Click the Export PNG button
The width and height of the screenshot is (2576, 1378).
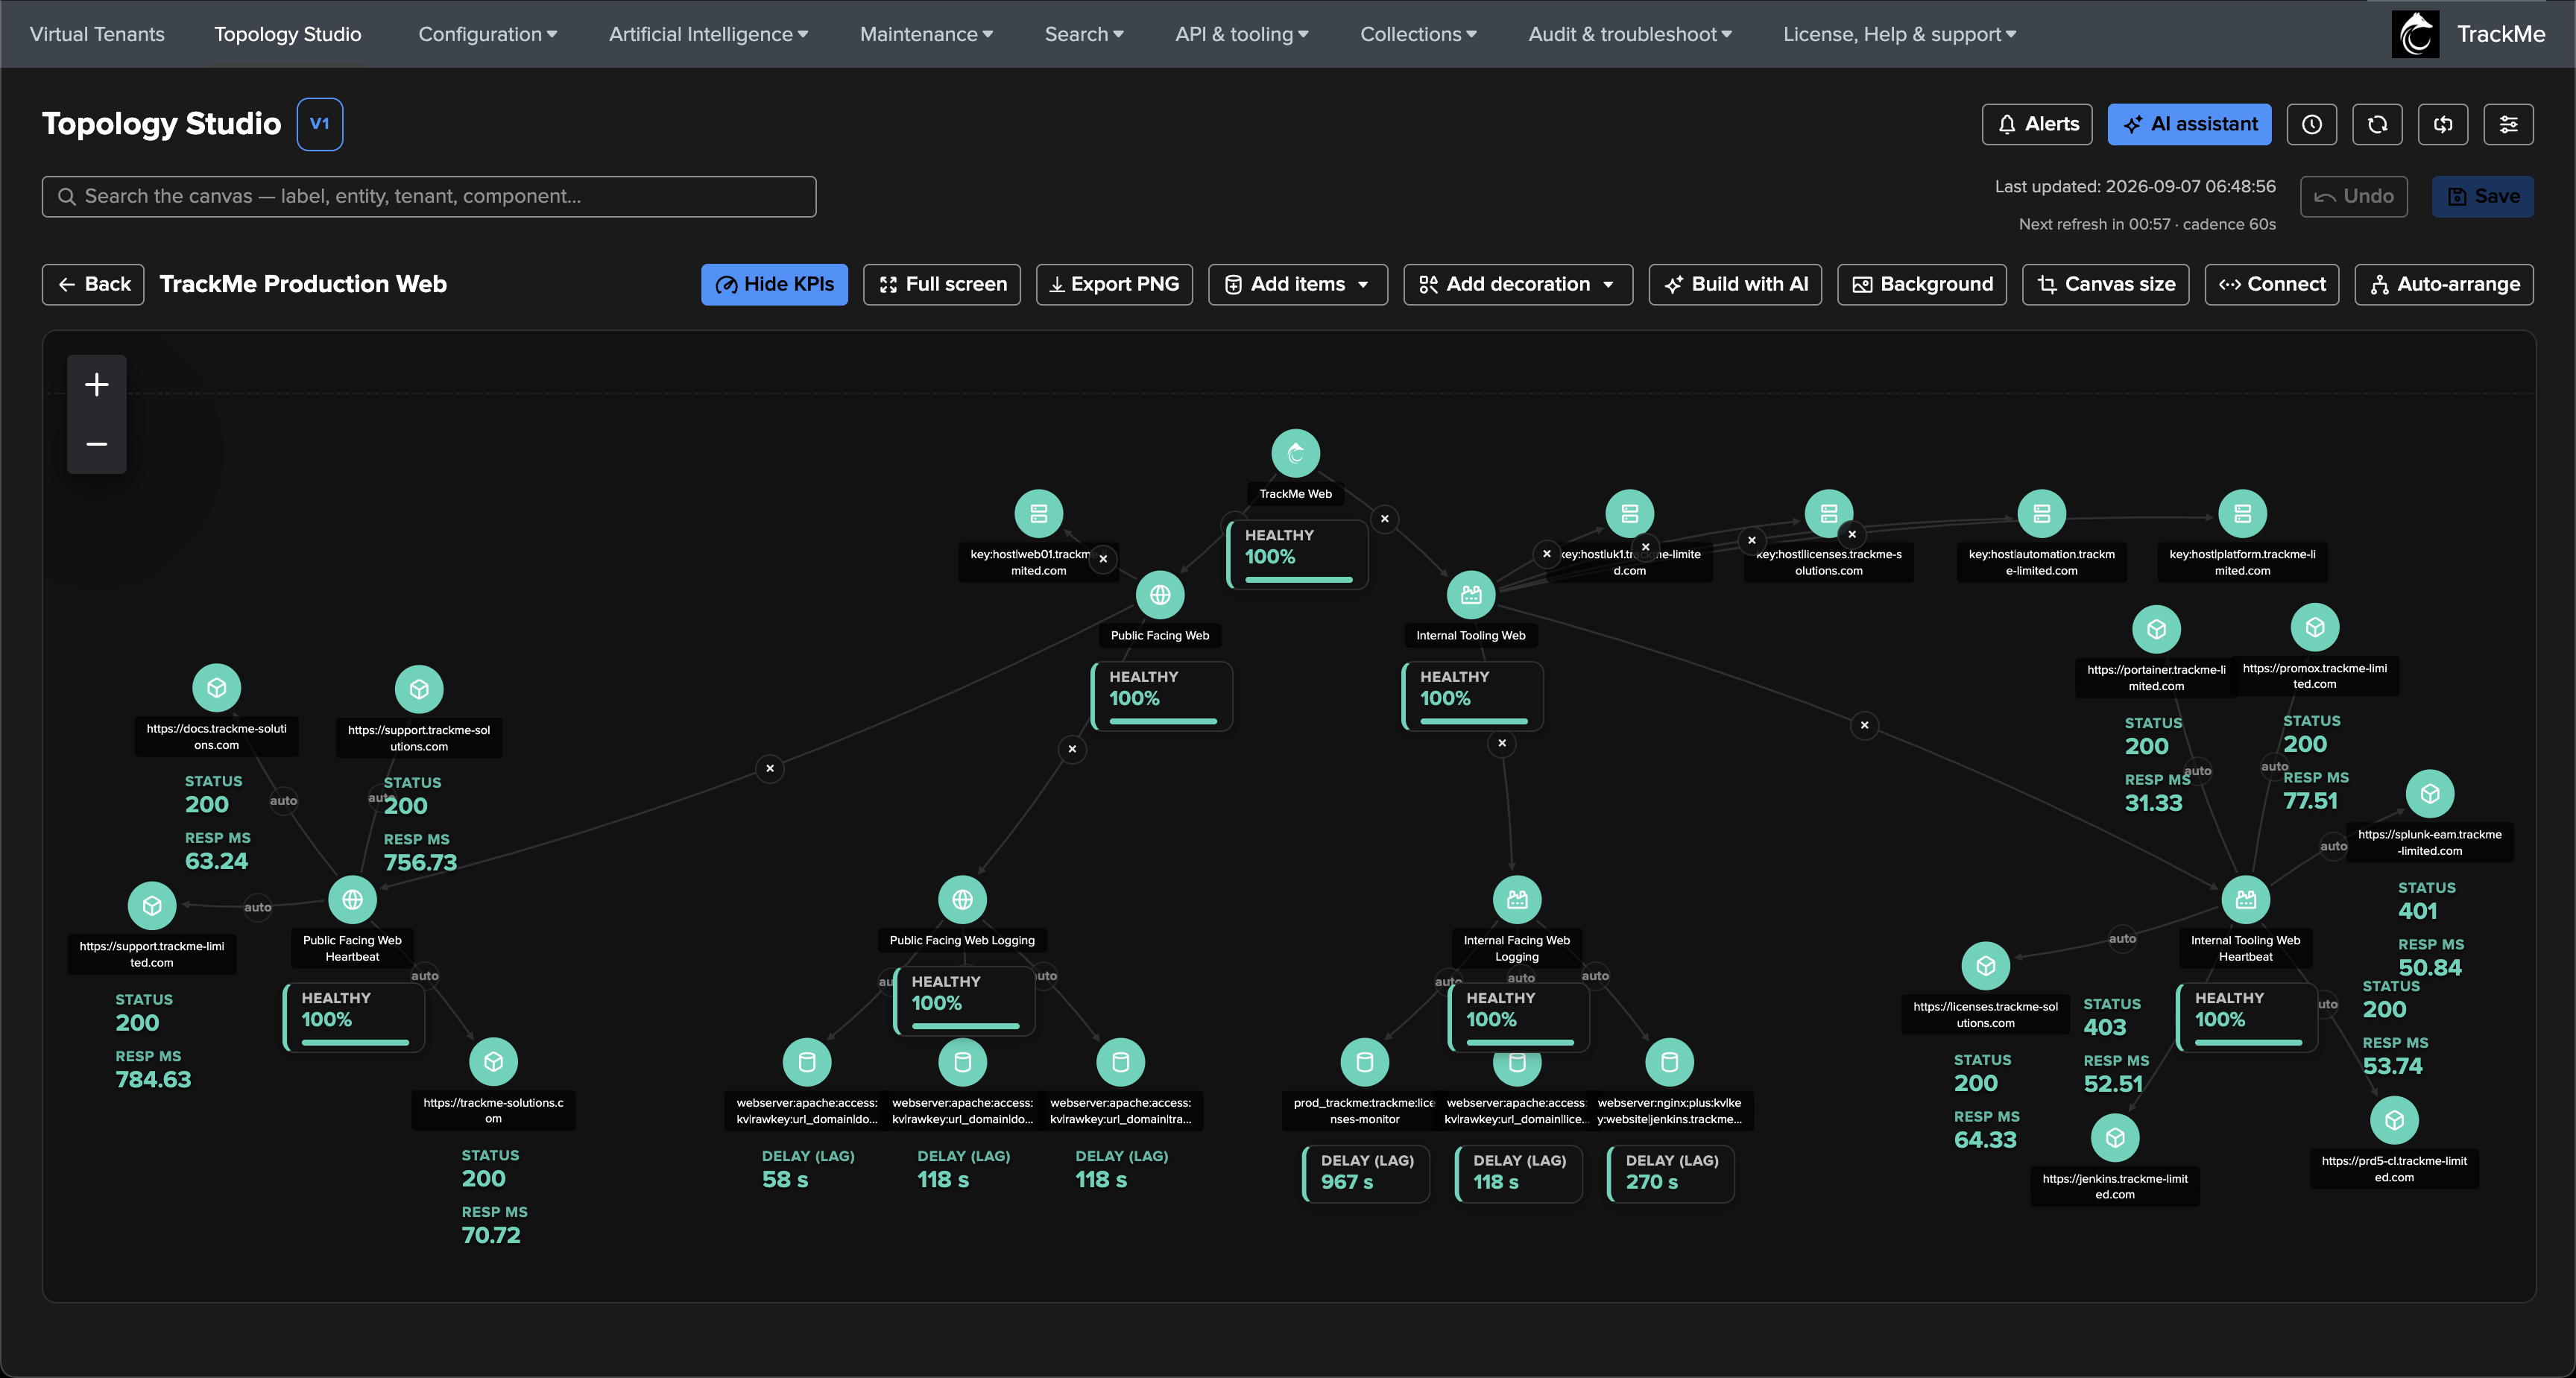click(x=1114, y=284)
